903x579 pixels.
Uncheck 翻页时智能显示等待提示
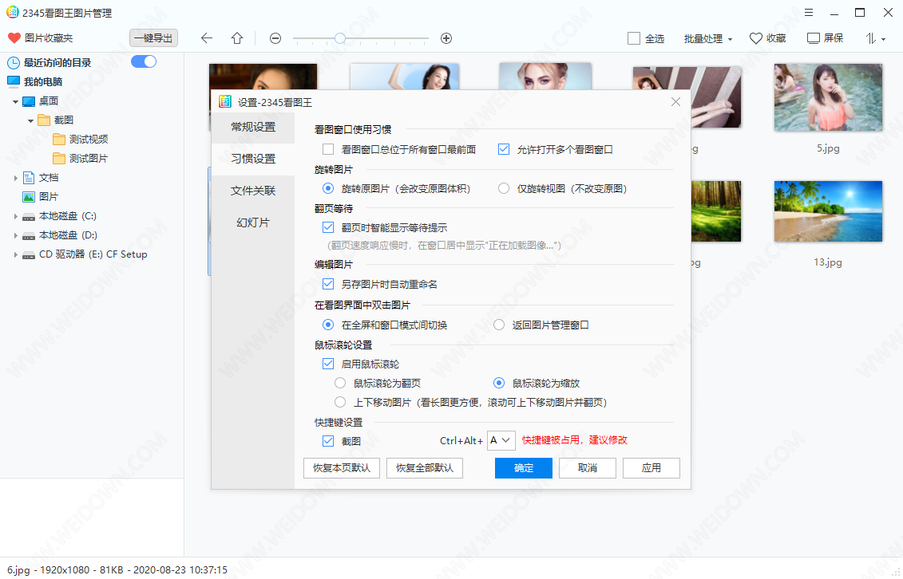[328, 227]
